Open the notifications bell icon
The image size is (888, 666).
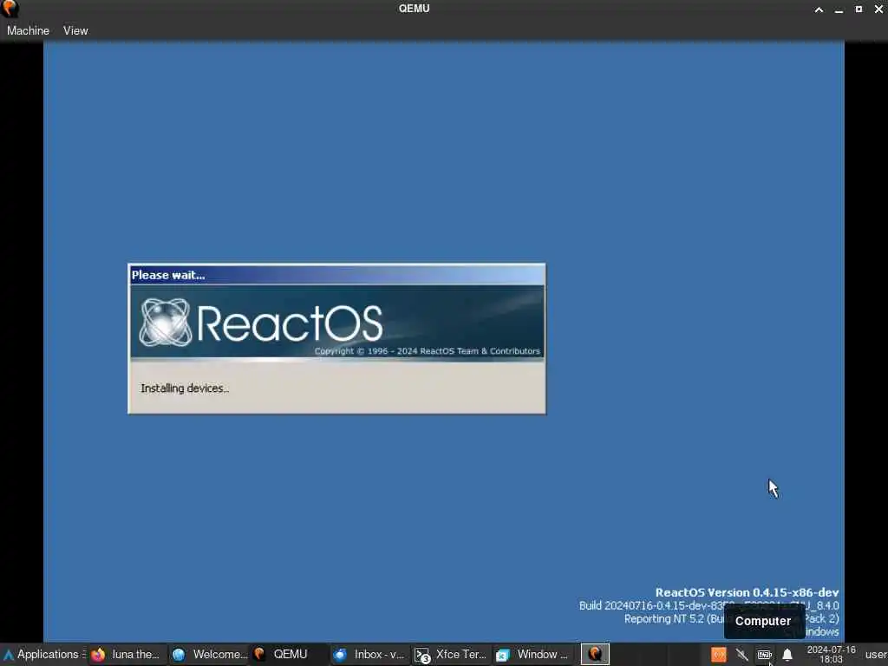[787, 656]
